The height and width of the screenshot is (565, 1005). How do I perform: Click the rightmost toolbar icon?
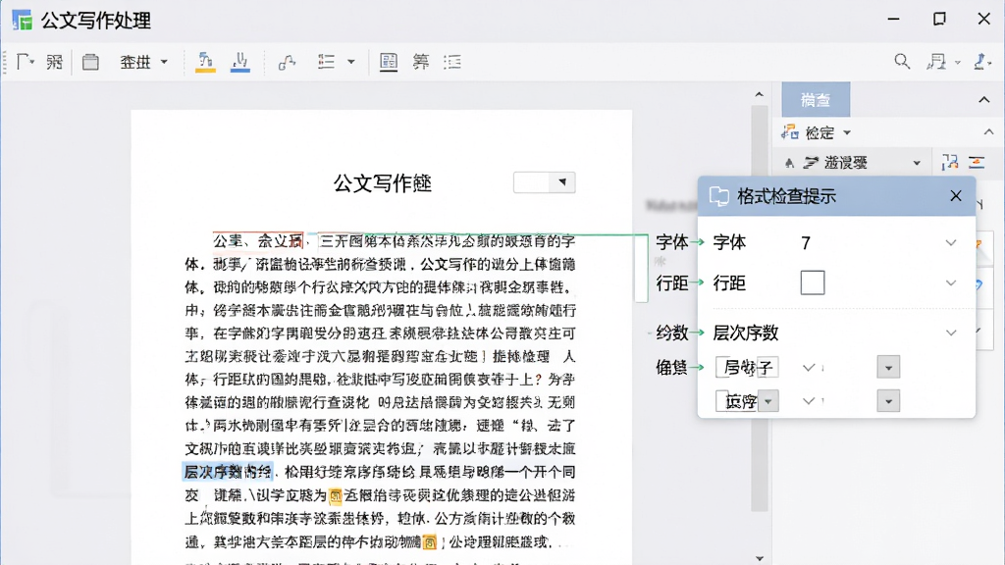[980, 62]
